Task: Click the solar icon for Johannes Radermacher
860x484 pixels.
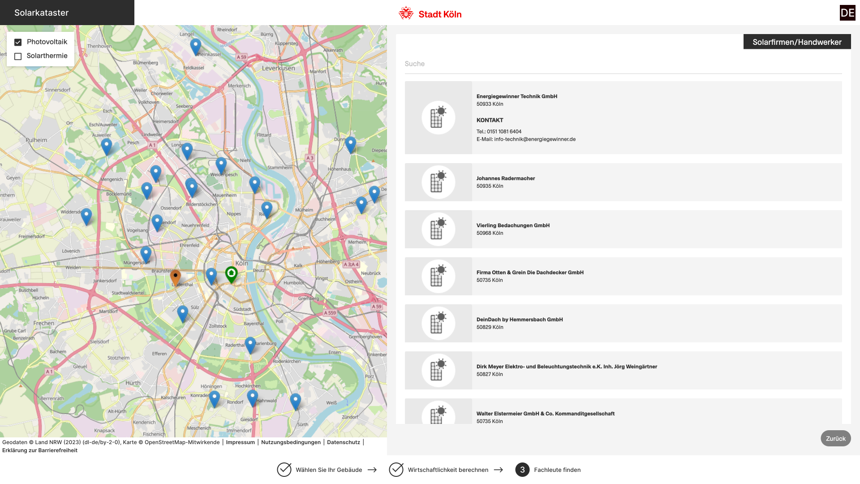Action: click(438, 182)
